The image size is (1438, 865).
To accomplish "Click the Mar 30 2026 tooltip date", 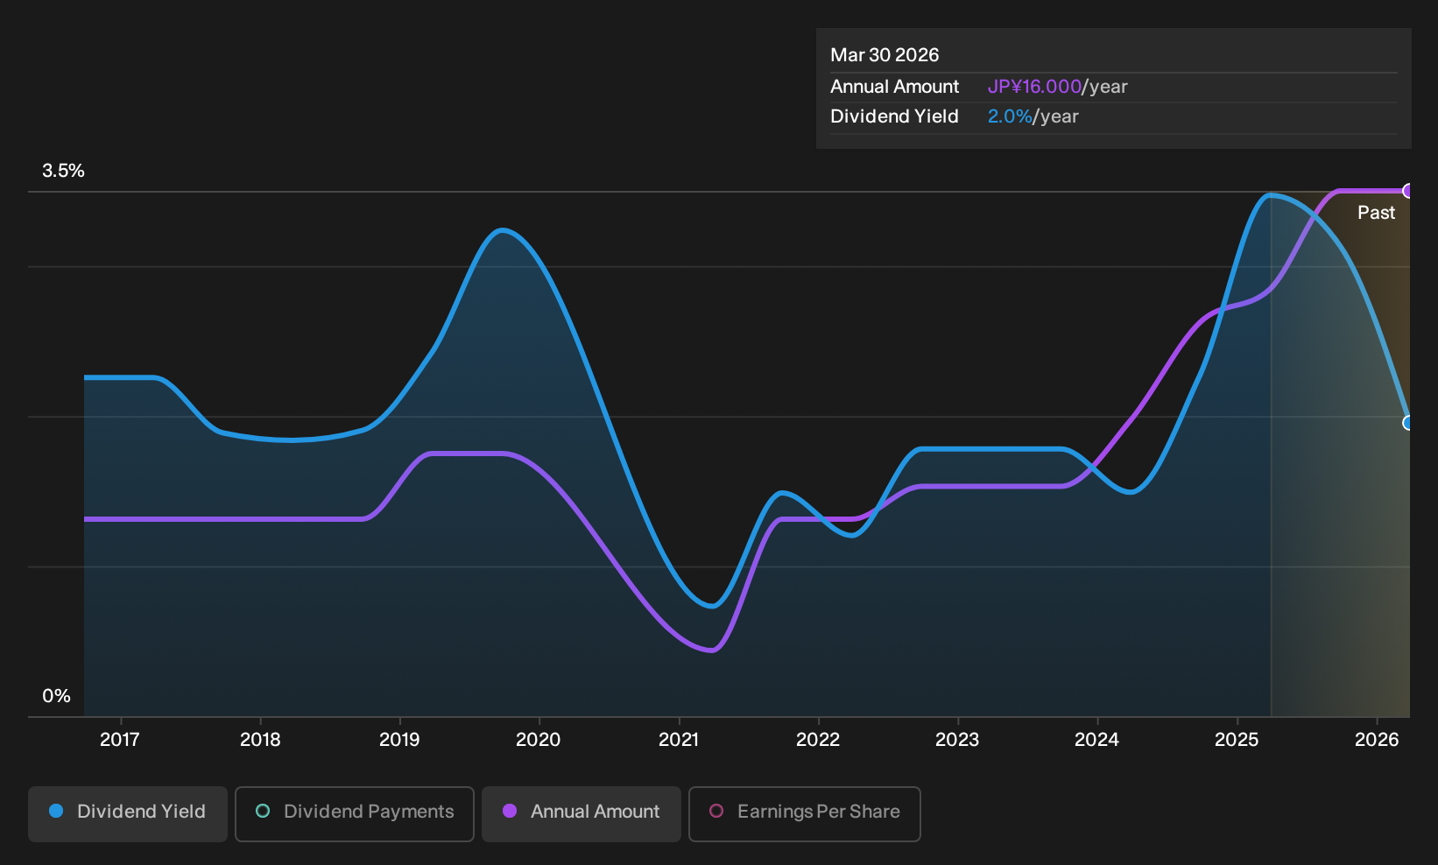I will pyautogui.click(x=885, y=55).
